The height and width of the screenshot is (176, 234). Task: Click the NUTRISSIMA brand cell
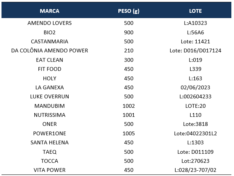(x=49, y=115)
